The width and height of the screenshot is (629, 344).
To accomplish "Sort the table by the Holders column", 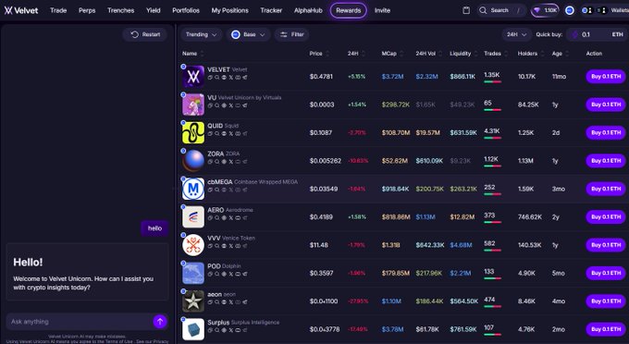I will coord(531,54).
